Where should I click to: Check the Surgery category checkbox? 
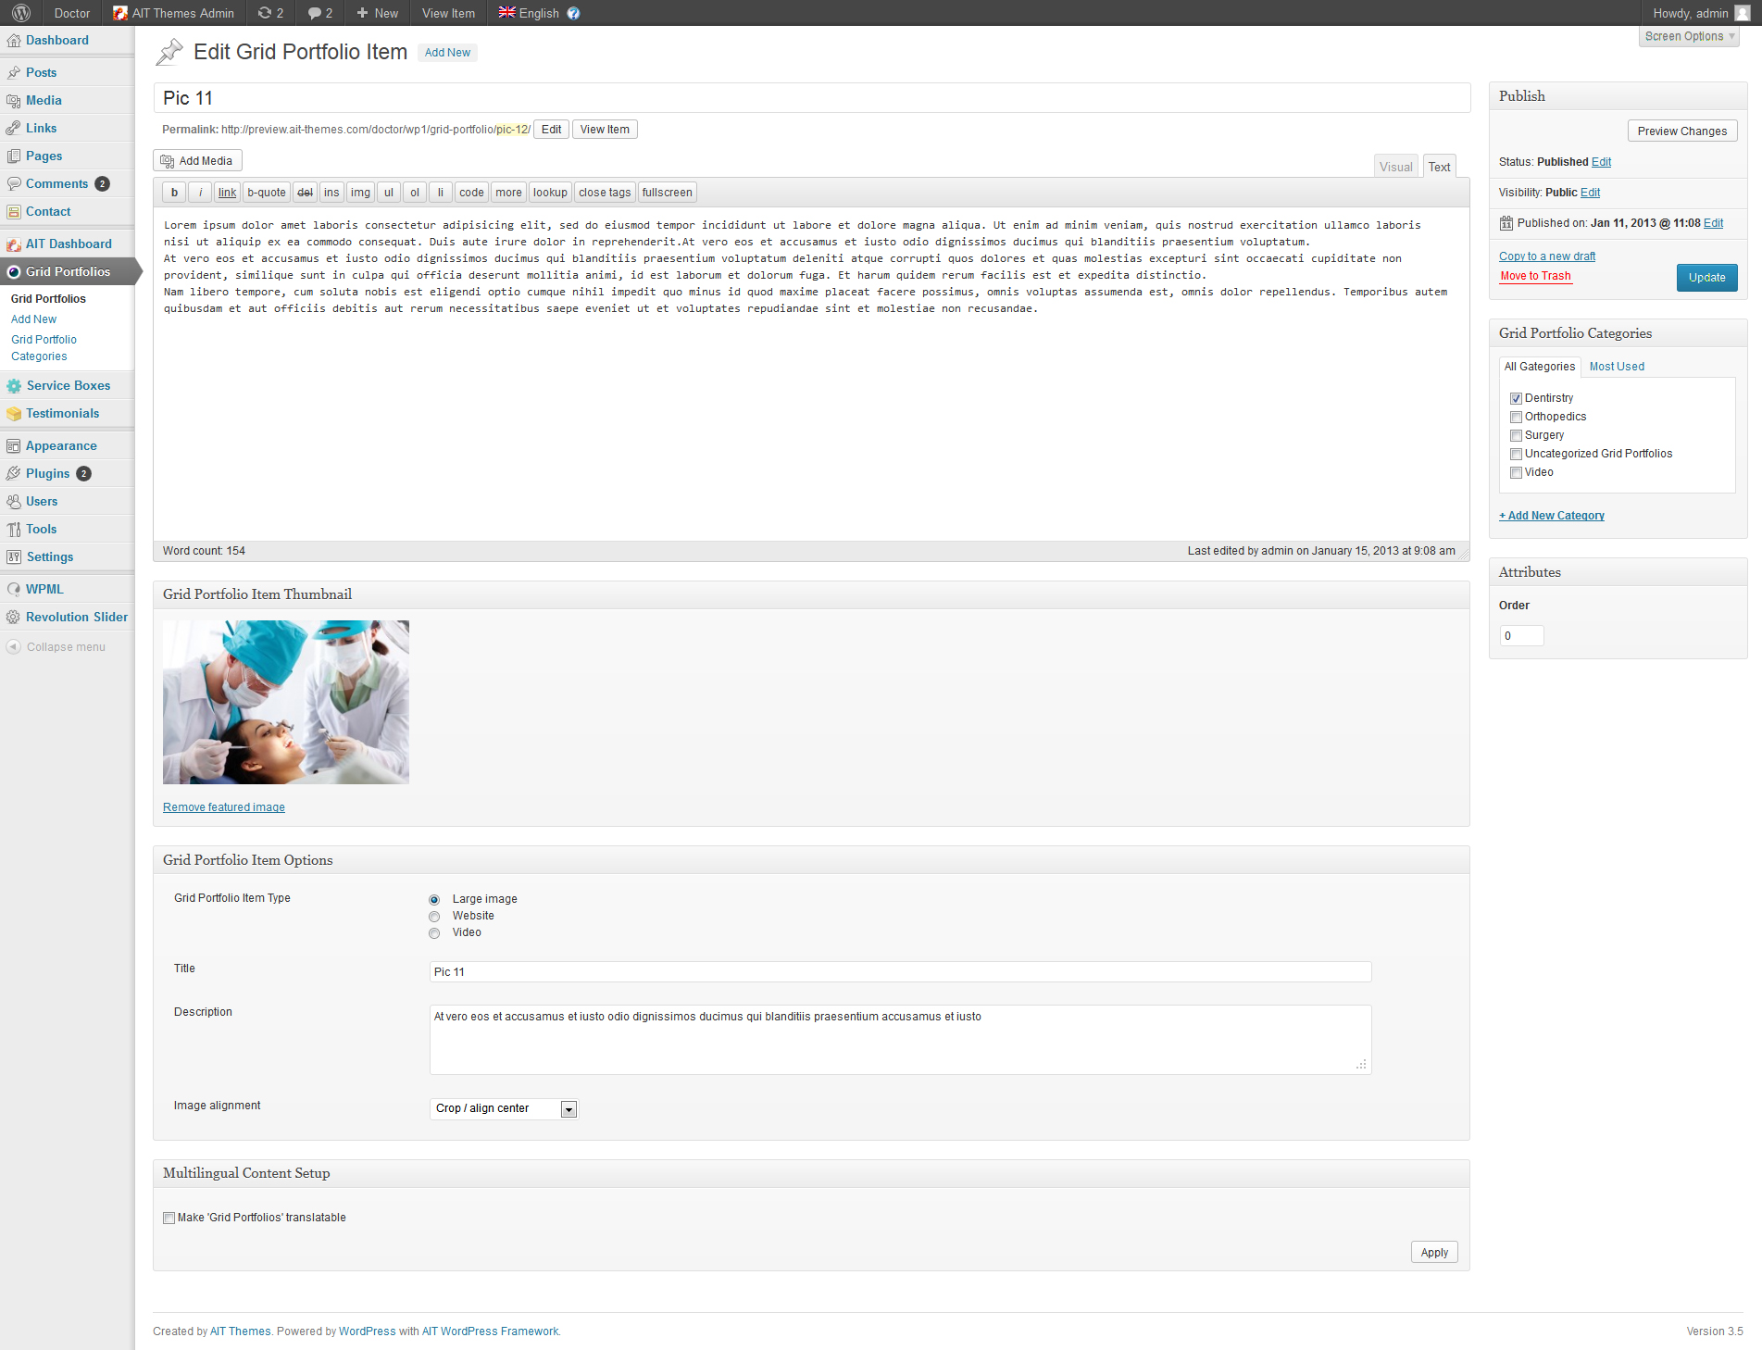click(x=1516, y=436)
